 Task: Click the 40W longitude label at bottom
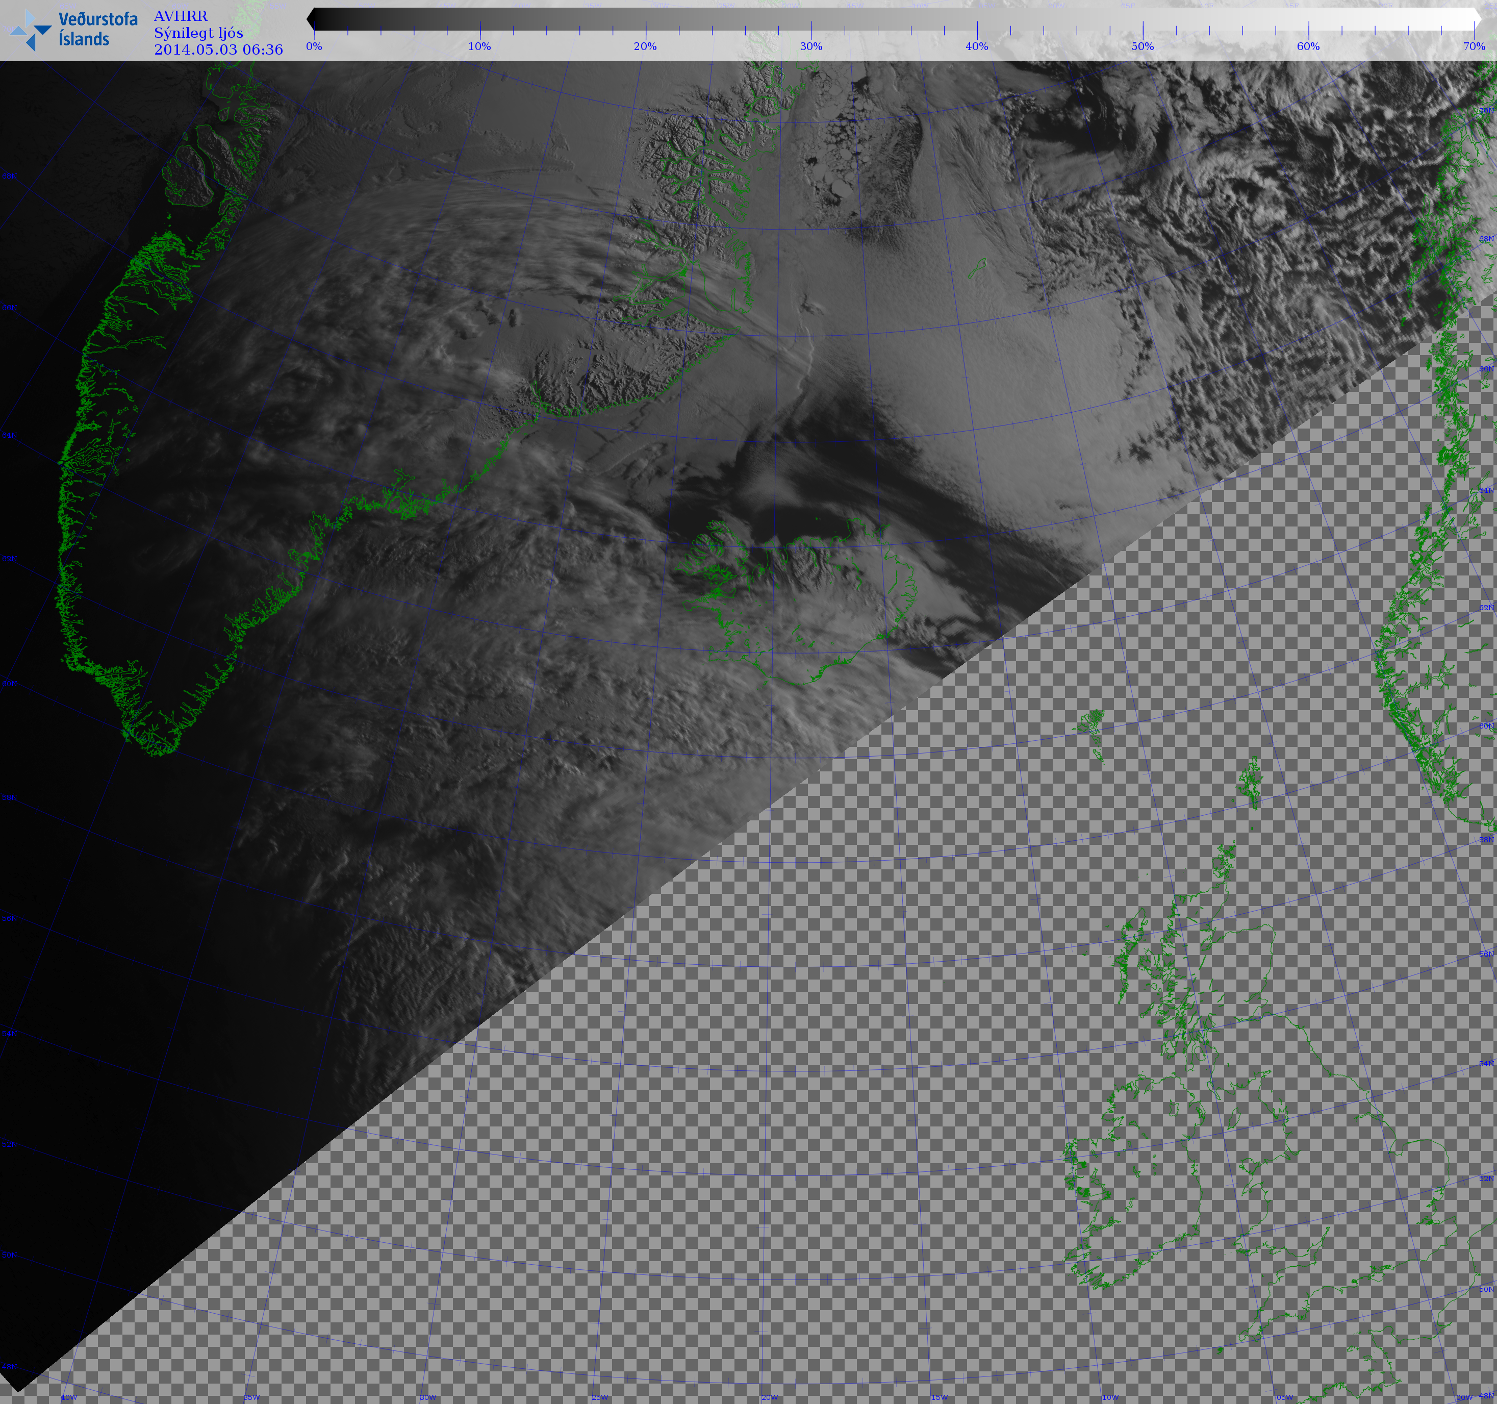click(68, 1397)
